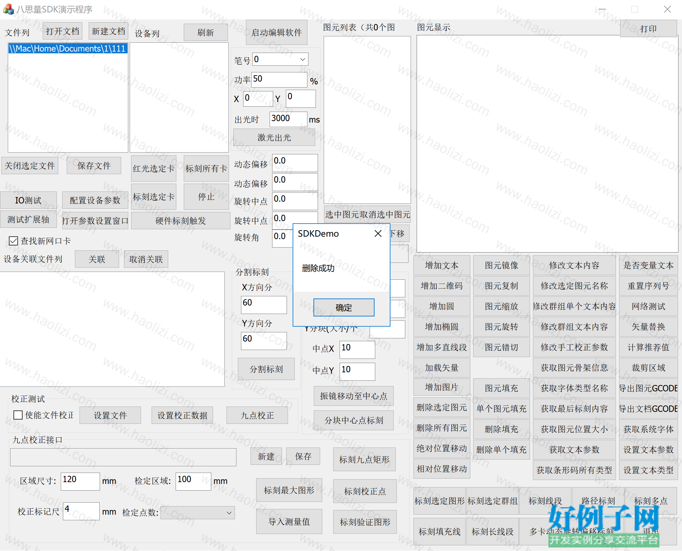Click the 增加文本 button

point(442,265)
